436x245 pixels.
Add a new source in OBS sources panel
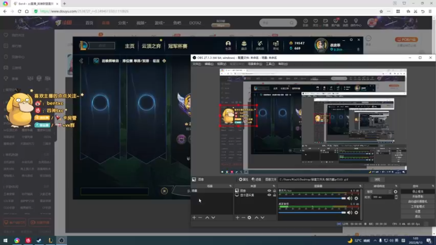coord(238,217)
